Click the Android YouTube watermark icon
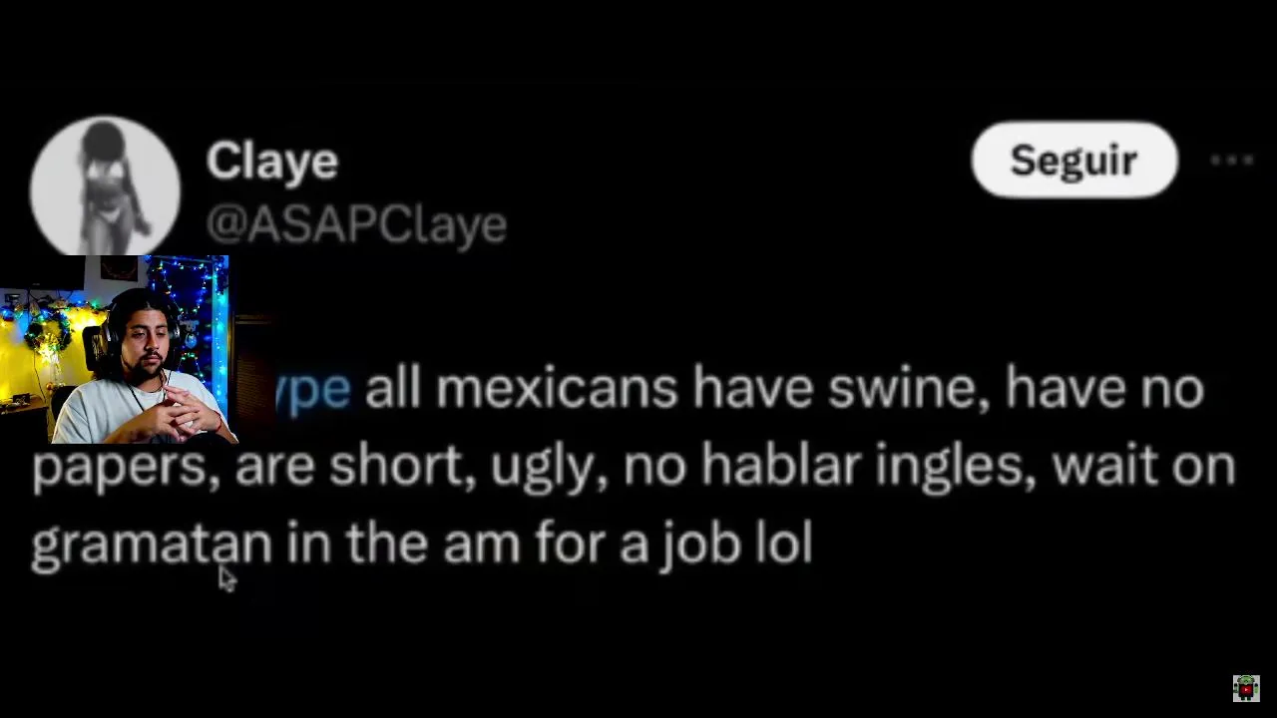1277x718 pixels. click(x=1245, y=688)
